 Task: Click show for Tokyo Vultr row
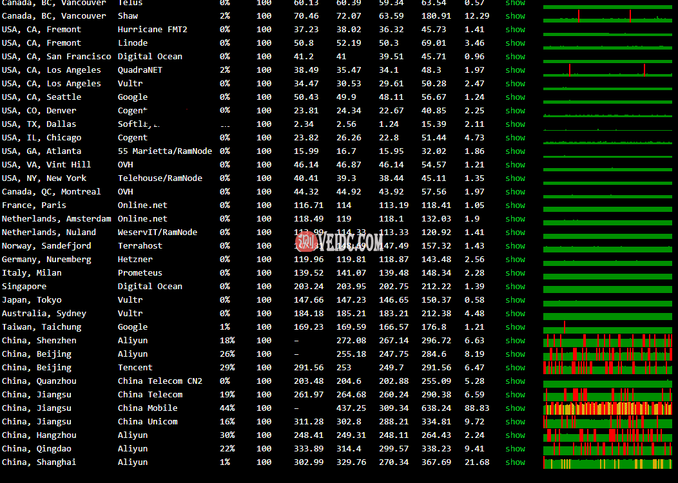[515, 300]
